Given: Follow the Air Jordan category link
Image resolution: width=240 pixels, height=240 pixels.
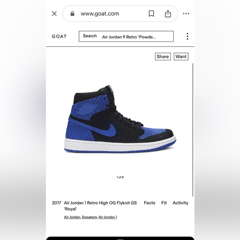Looking at the screenshot, I should 72,217.
